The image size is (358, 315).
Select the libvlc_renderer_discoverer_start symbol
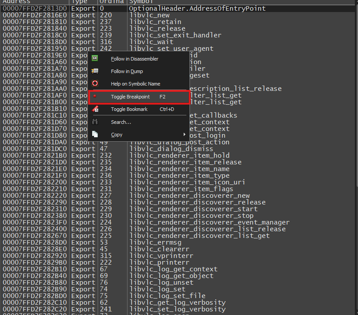(193, 209)
